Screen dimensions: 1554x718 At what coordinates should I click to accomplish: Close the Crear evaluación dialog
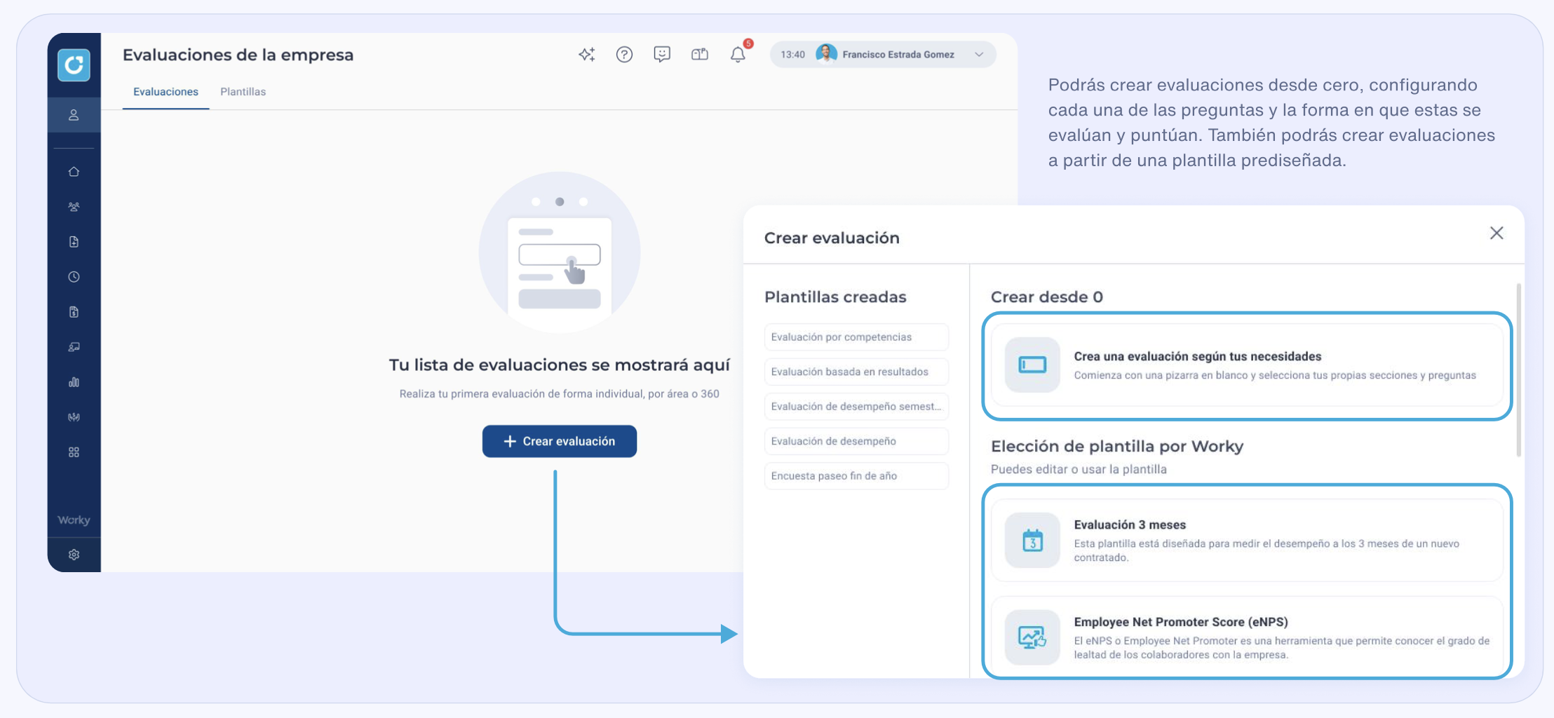point(1496,233)
